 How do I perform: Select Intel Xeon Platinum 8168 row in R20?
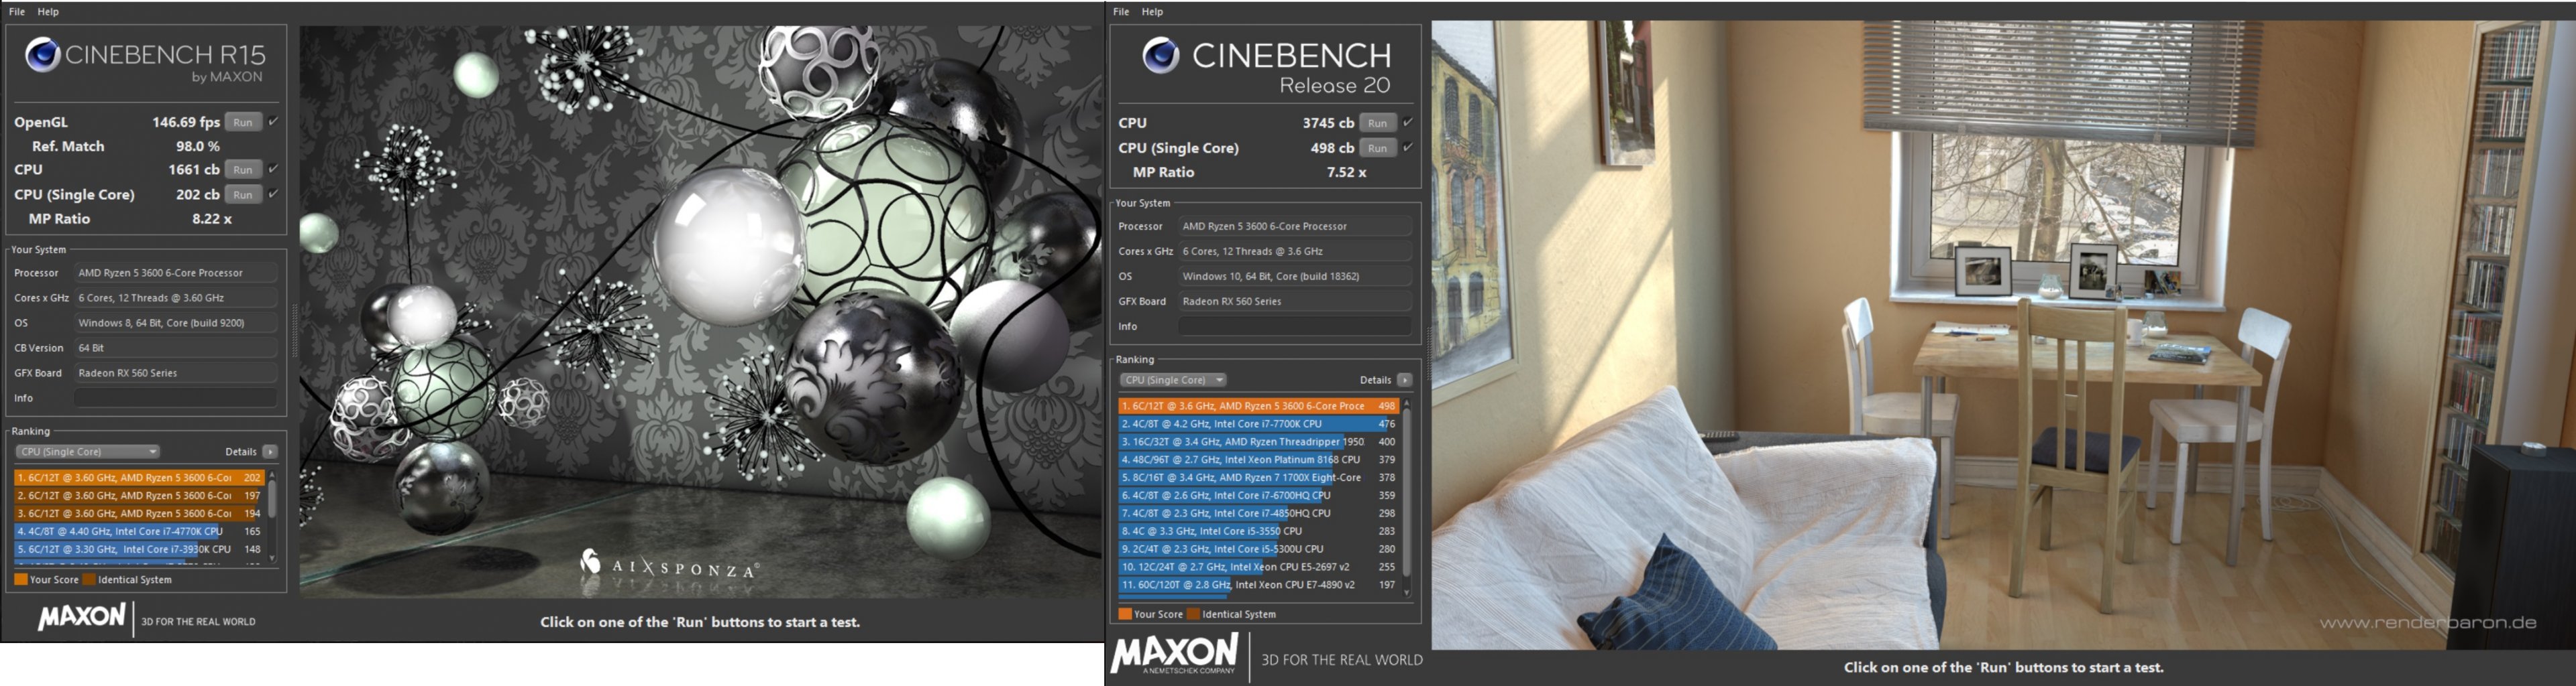coord(1258,460)
